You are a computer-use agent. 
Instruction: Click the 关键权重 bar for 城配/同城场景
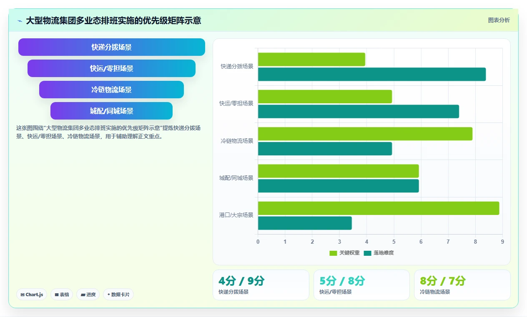click(339, 171)
